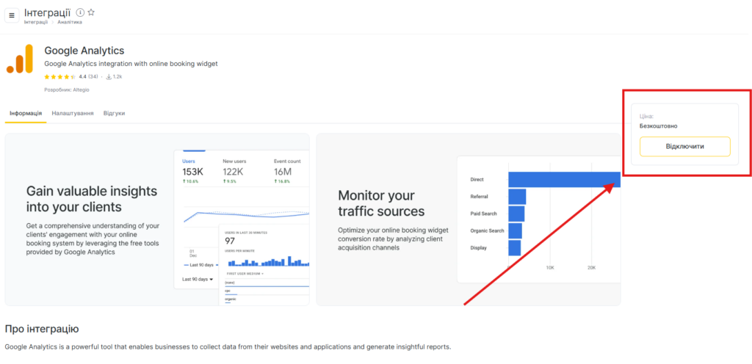Image resolution: width=752 pixels, height=364 pixels.
Task: Go to Інтеграції breadcrumb link
Action: click(x=36, y=22)
